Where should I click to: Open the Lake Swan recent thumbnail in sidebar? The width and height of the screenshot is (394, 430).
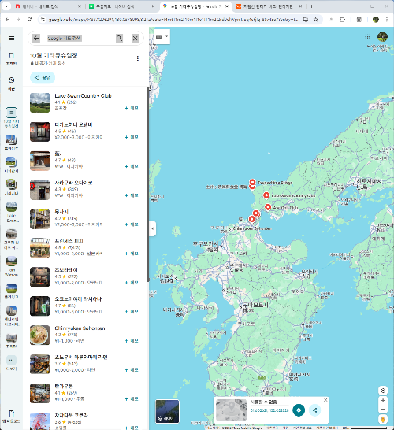11,207
